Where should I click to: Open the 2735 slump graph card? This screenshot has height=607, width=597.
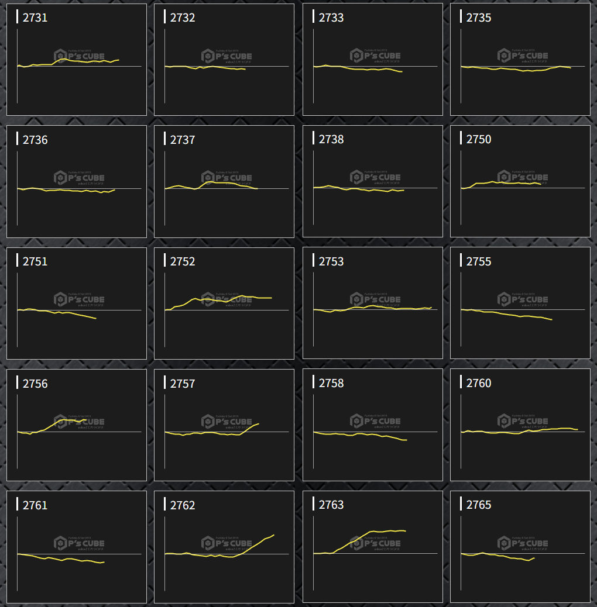(x=520, y=60)
